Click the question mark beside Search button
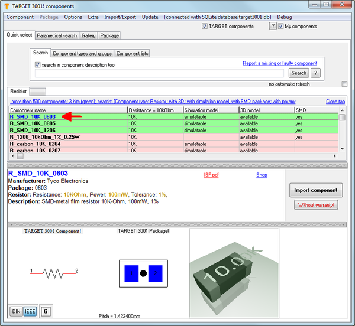 pos(316,73)
